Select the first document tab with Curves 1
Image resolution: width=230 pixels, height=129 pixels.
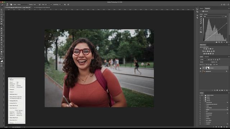pyautogui.click(x=18, y=7)
